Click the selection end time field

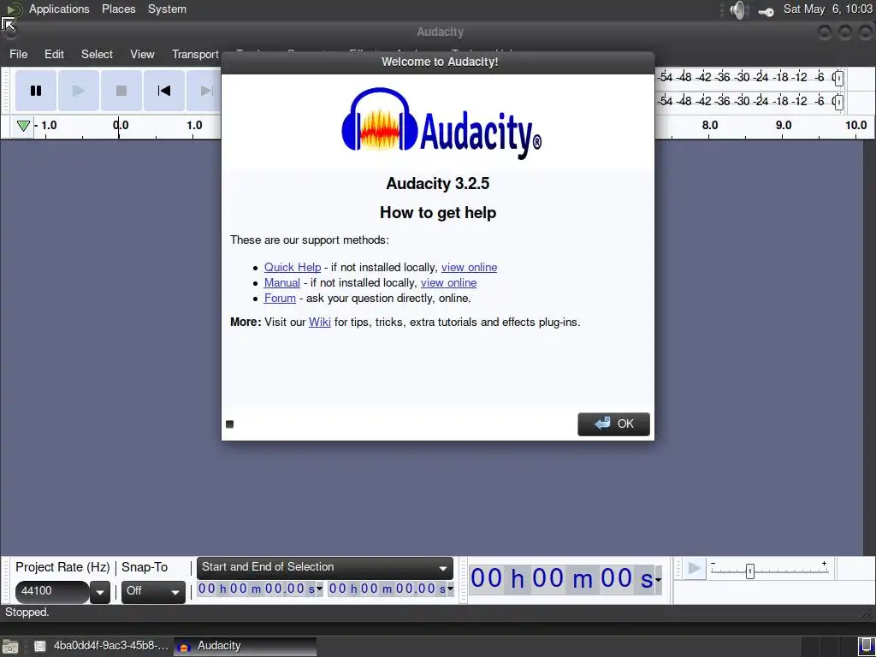click(388, 589)
